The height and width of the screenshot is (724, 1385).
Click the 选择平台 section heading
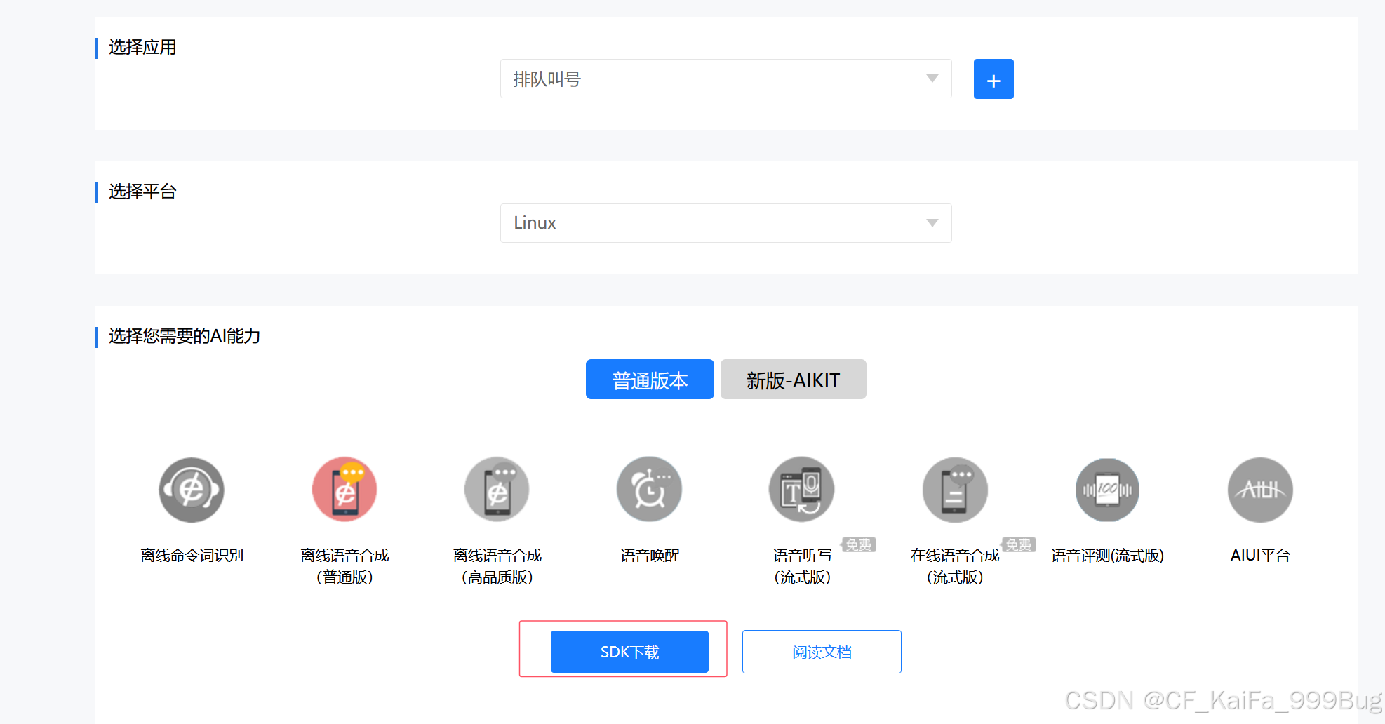[142, 192]
